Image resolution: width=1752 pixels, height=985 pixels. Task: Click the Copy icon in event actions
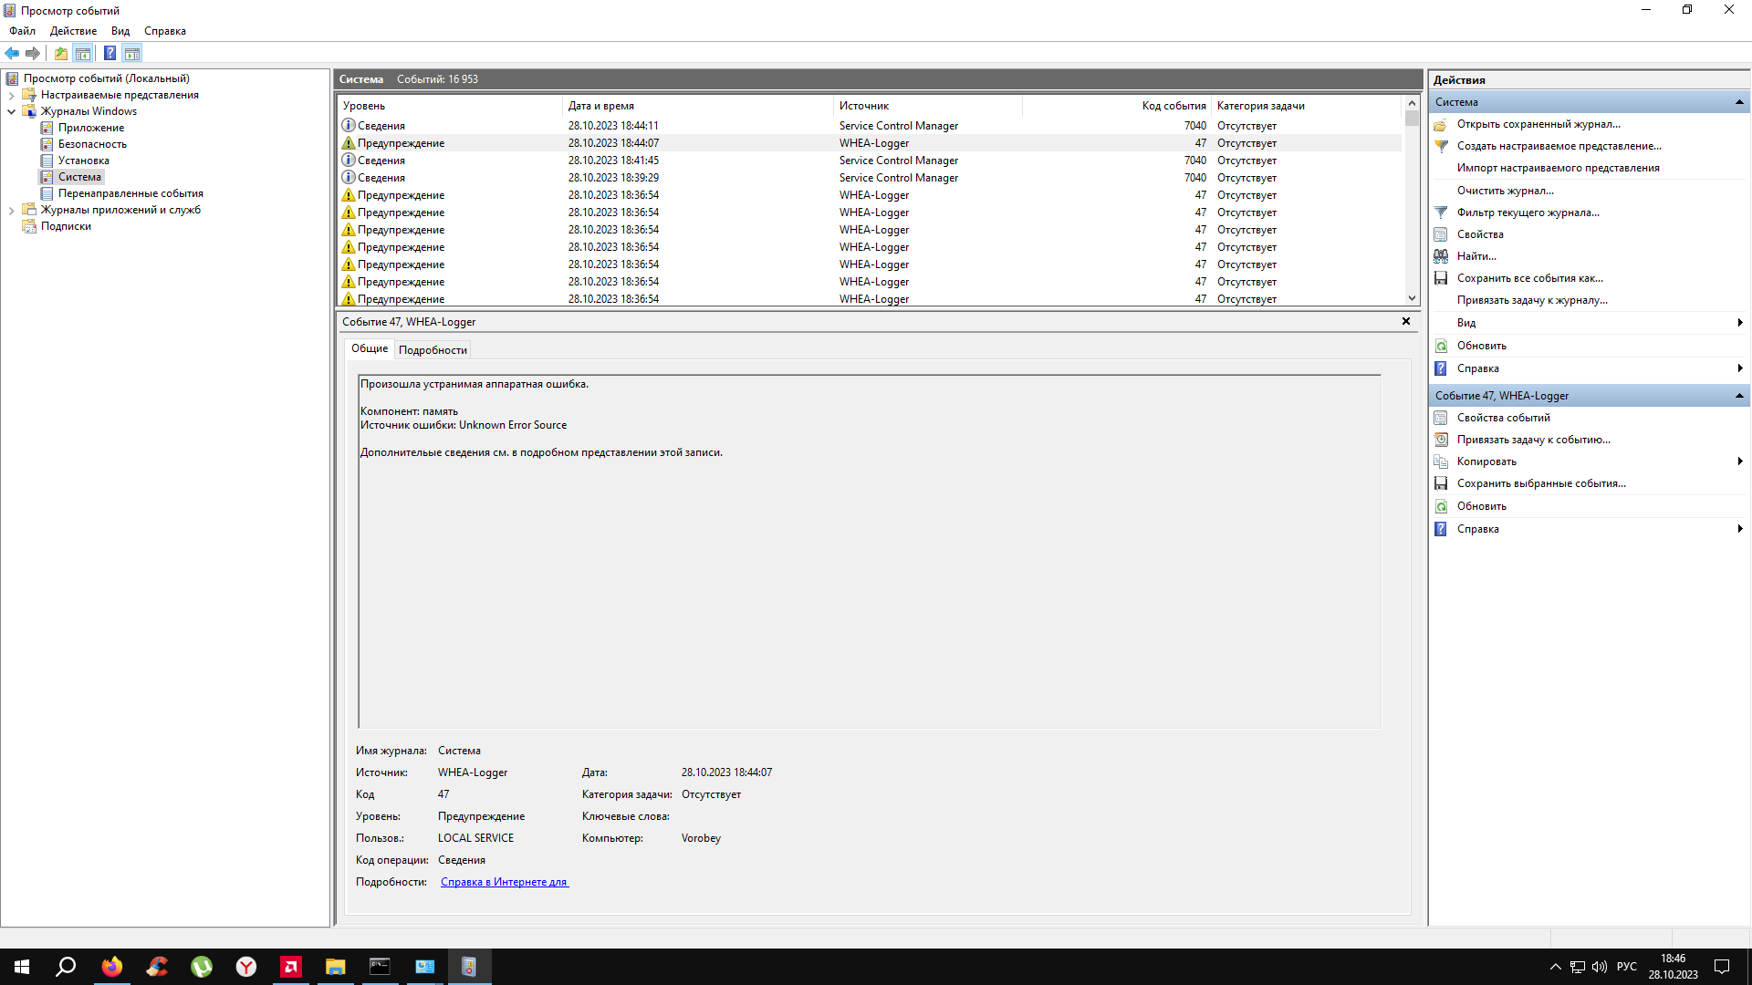click(1441, 461)
